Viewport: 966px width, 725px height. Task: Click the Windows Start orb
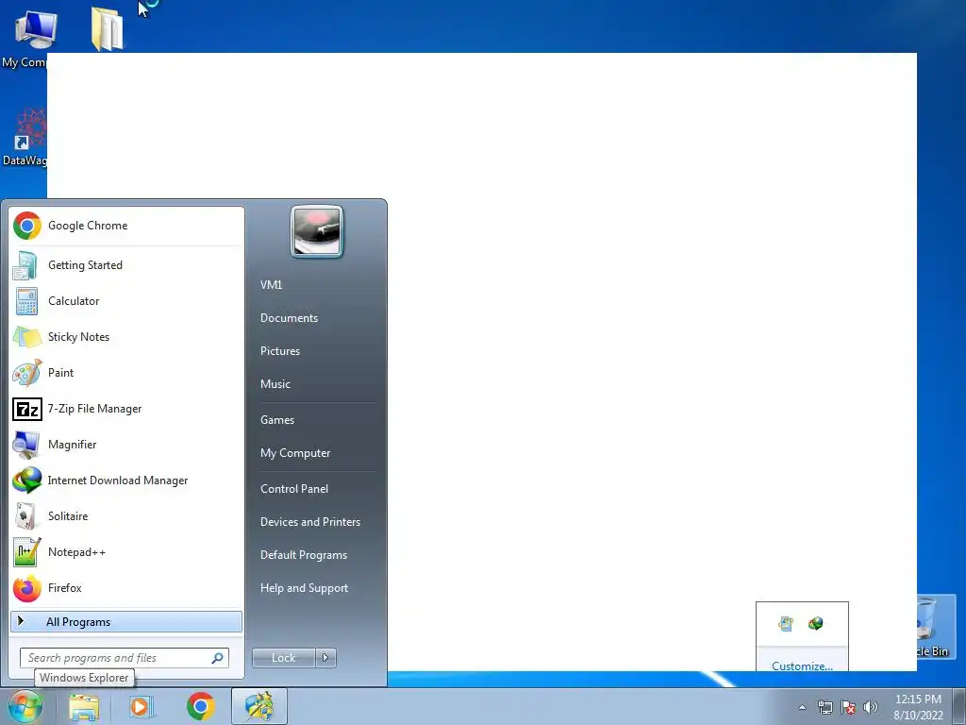tap(25, 706)
